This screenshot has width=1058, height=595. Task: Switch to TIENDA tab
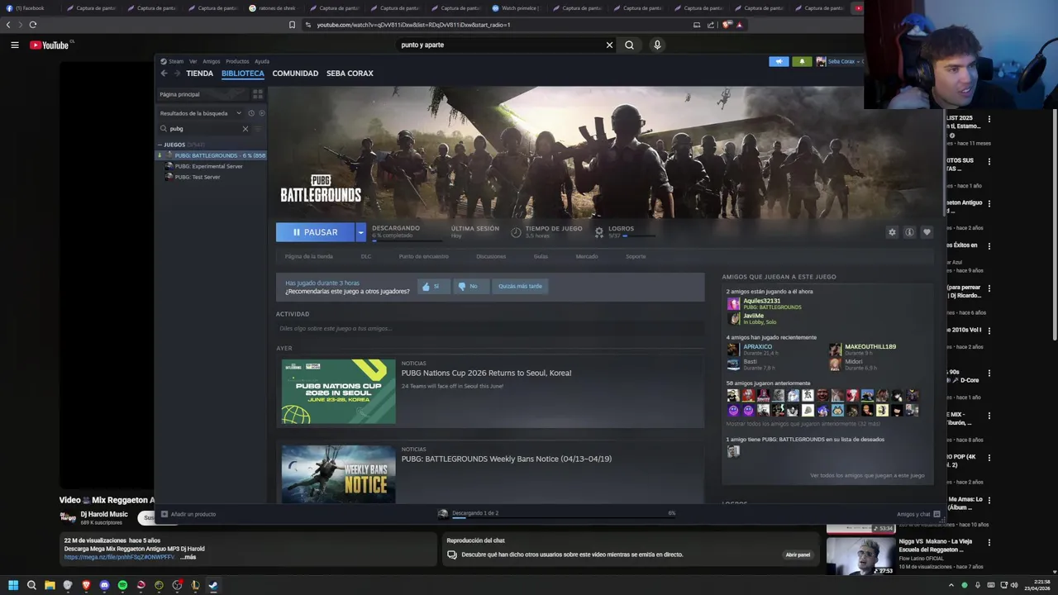[199, 74]
